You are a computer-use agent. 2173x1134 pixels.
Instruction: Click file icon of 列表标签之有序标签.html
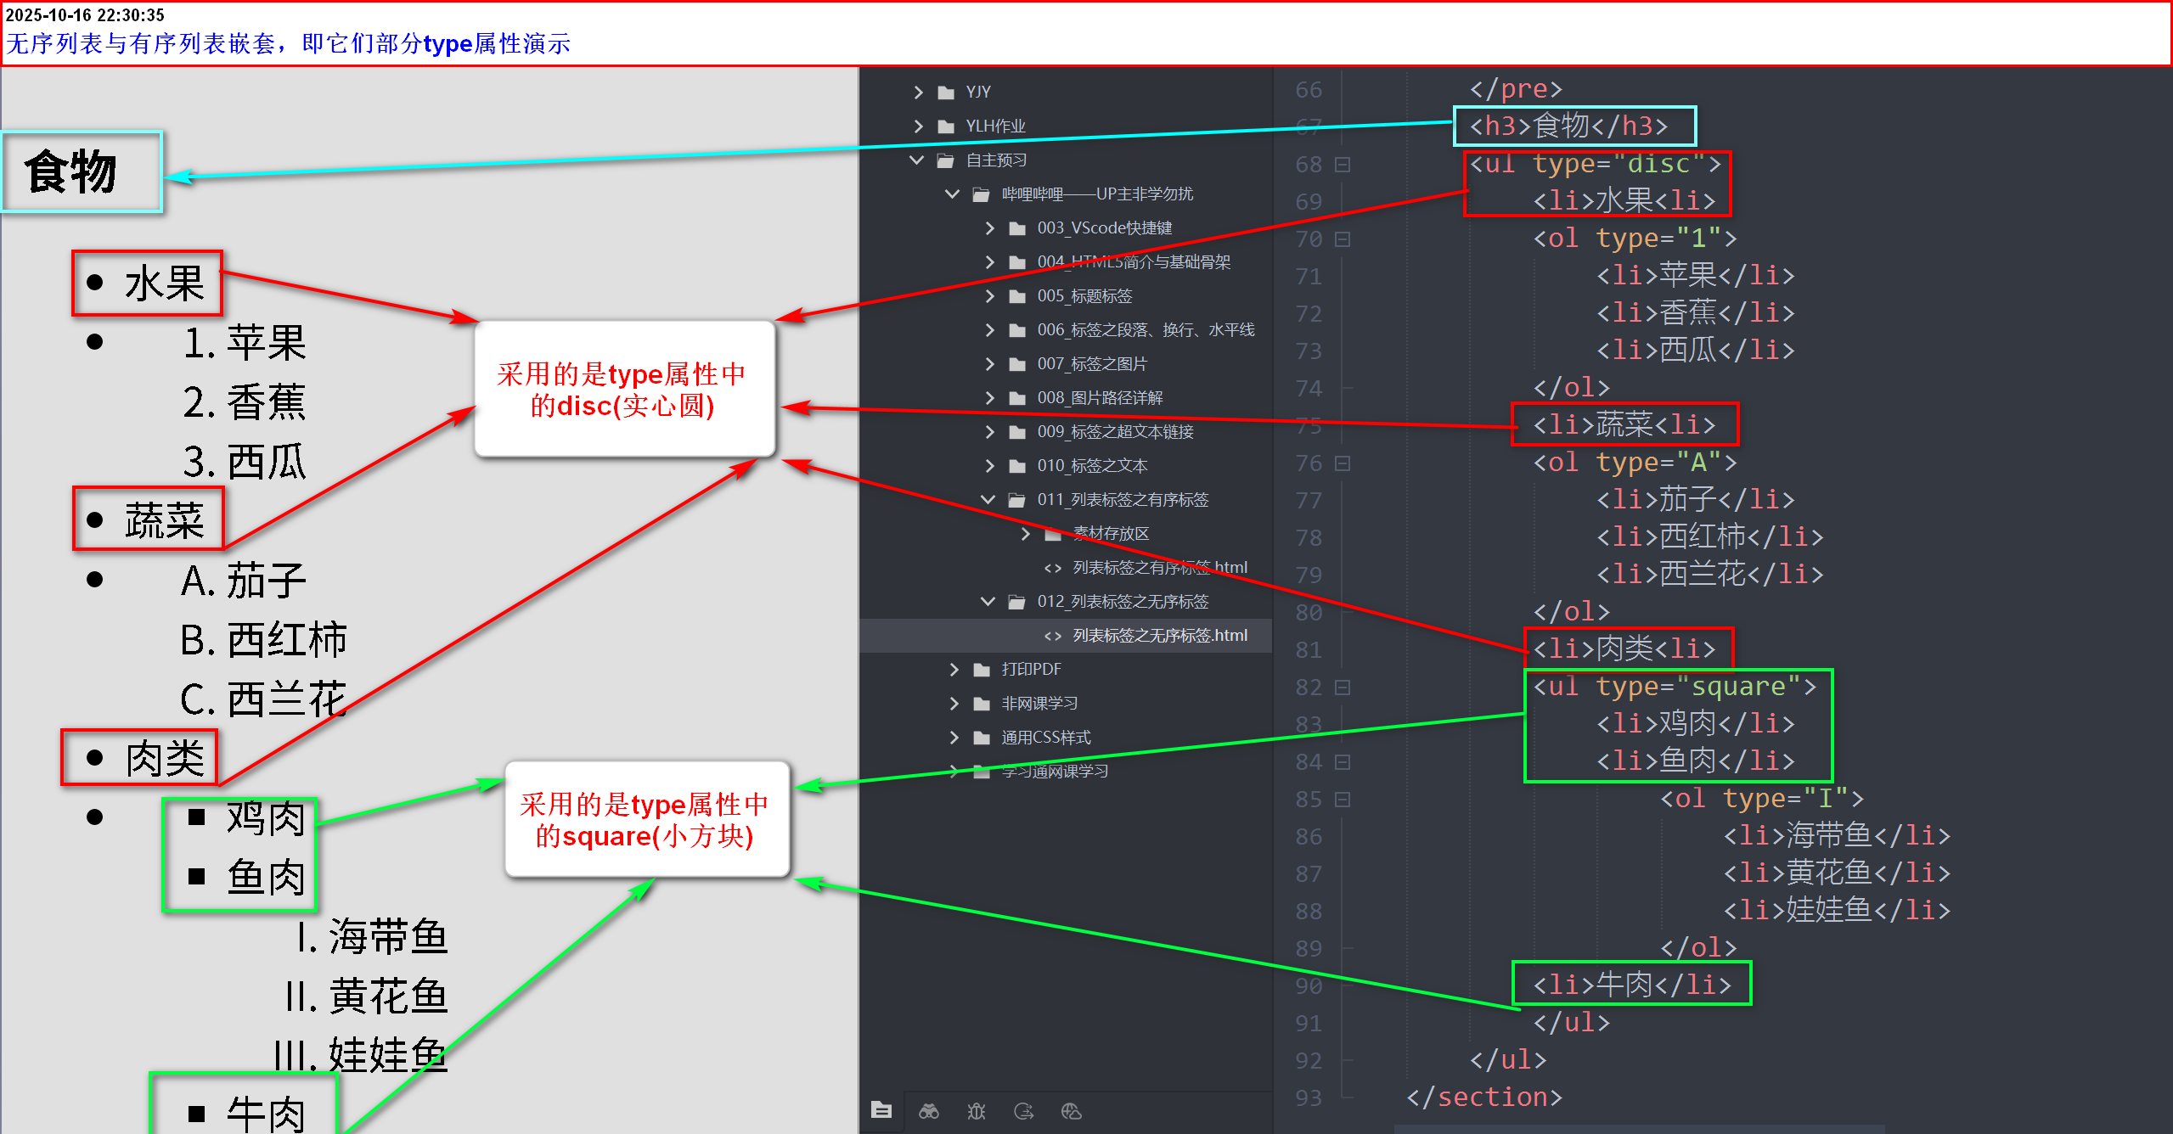pos(1053,568)
